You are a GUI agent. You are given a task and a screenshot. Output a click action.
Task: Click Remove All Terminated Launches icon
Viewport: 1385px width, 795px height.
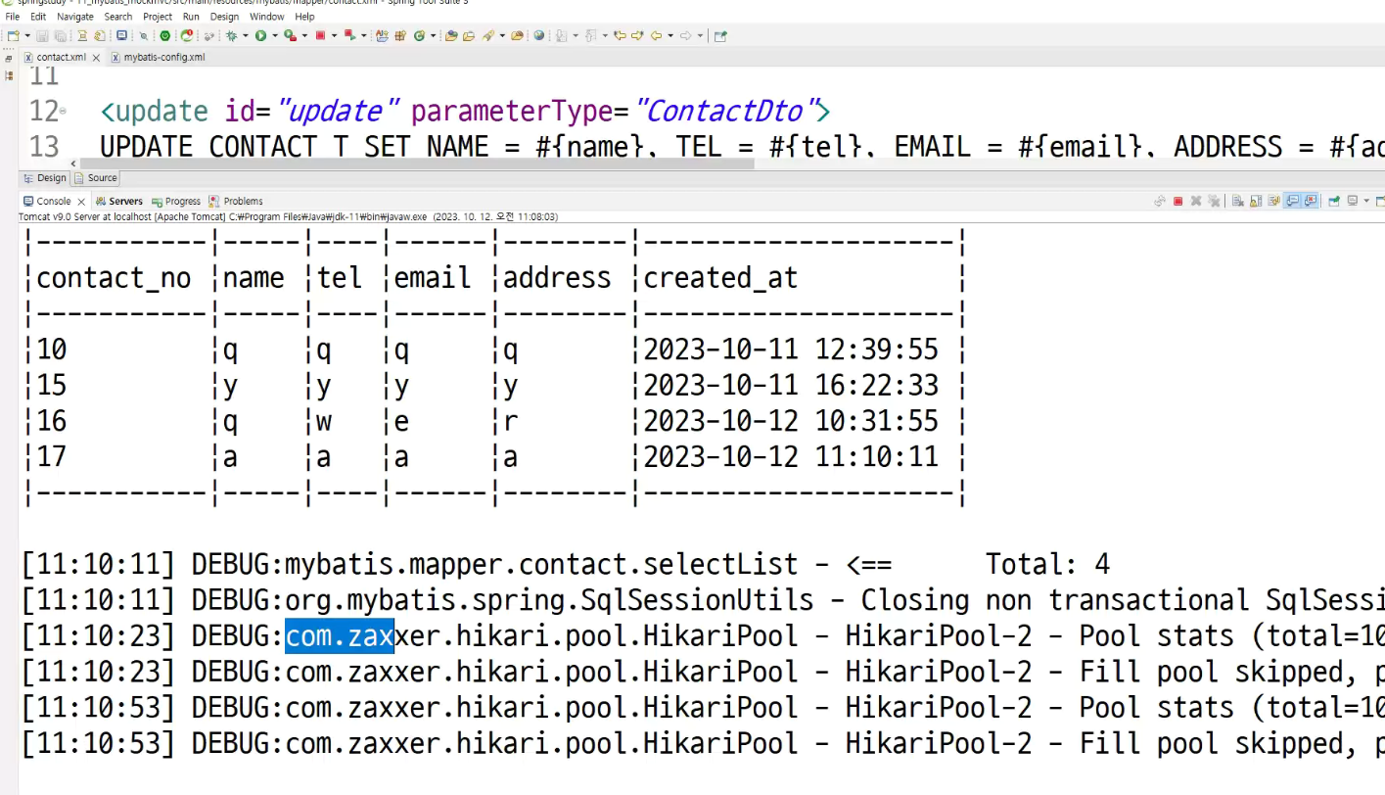click(x=1214, y=201)
